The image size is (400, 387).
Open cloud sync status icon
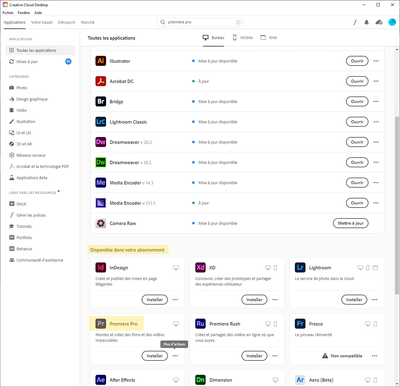(379, 22)
